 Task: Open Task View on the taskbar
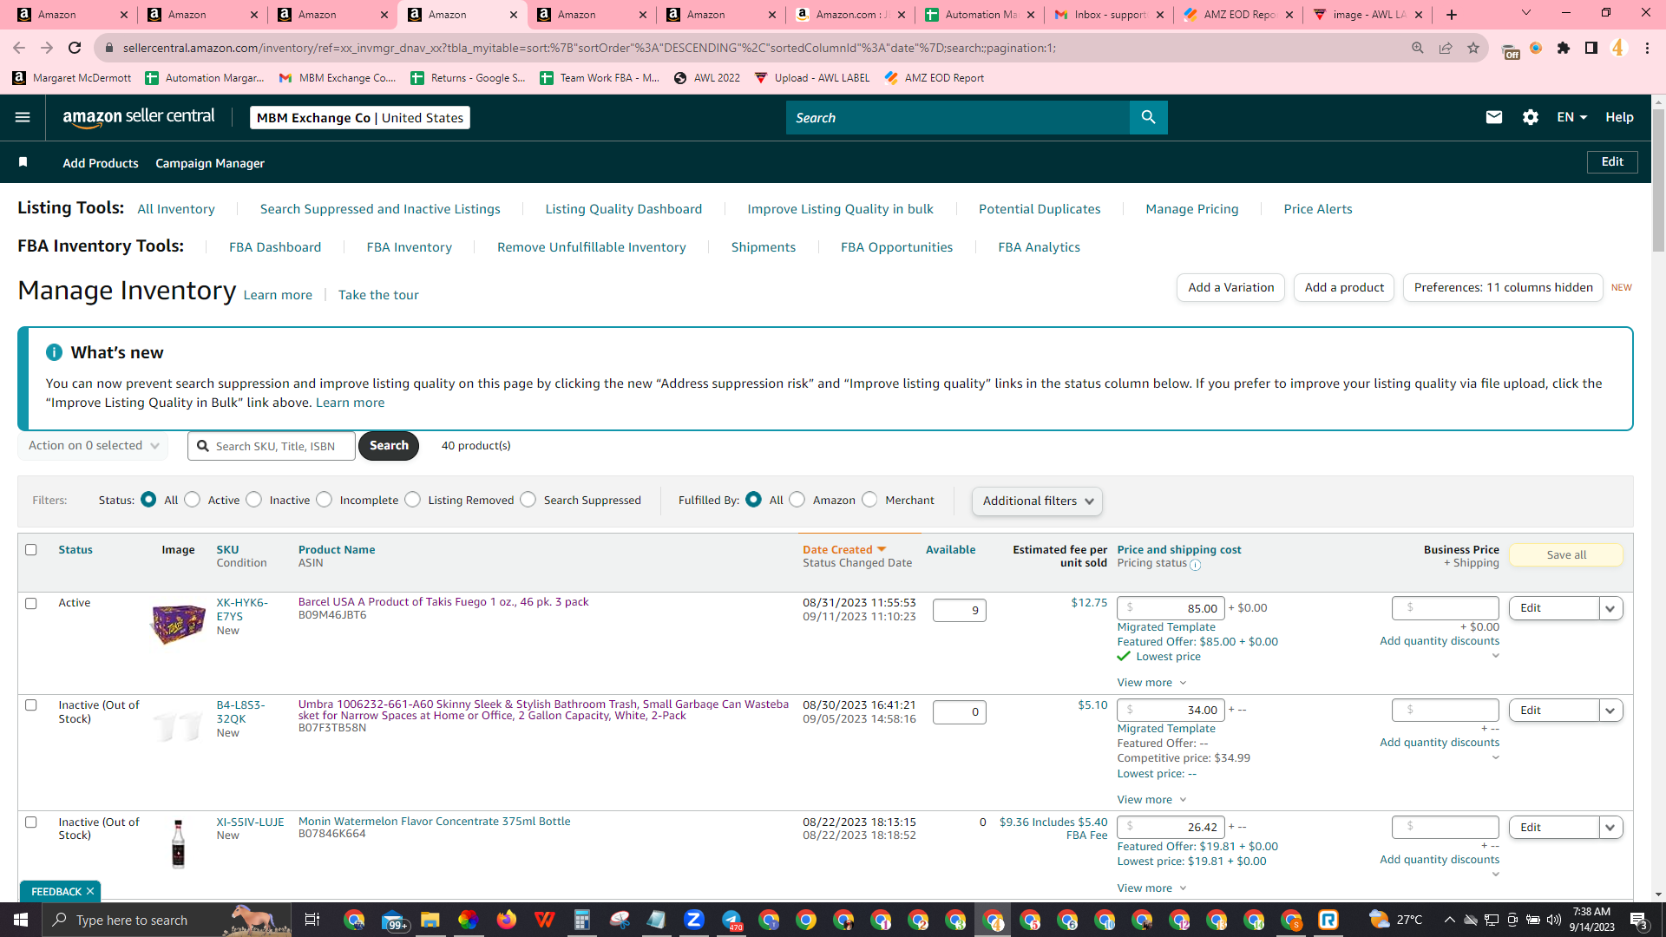coord(312,920)
